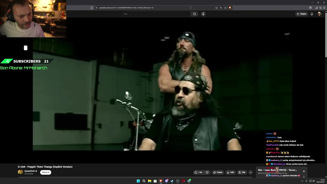Toggle the browser sidebar panel icon

[310, 8]
